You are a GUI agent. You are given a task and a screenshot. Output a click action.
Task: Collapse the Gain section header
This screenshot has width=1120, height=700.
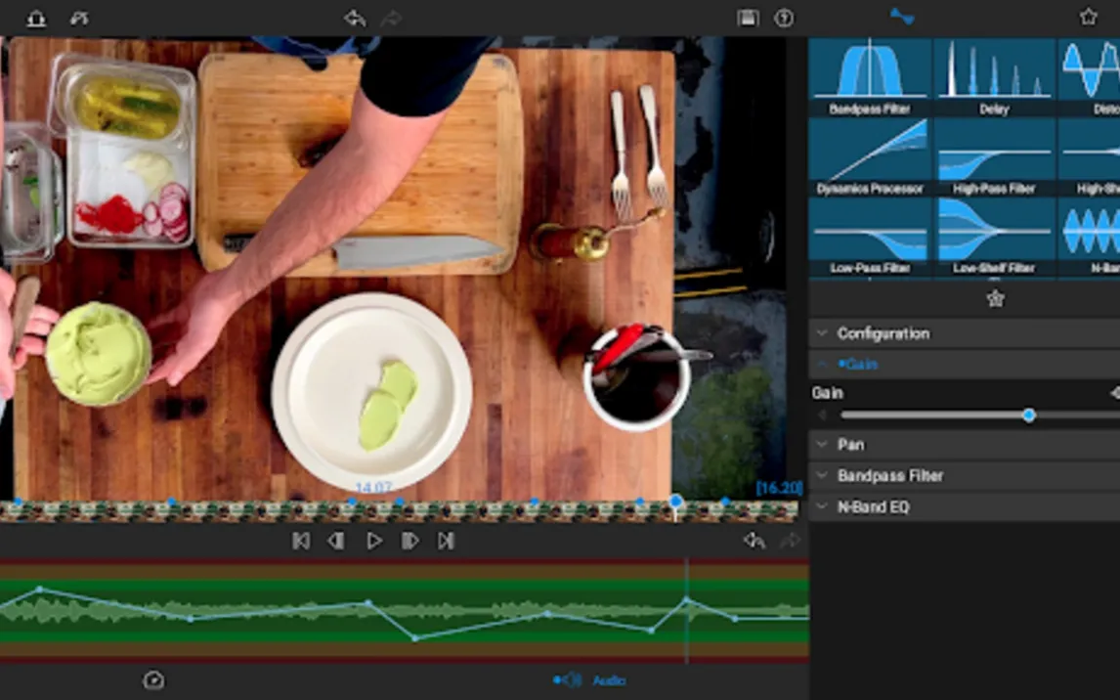[x=858, y=365]
